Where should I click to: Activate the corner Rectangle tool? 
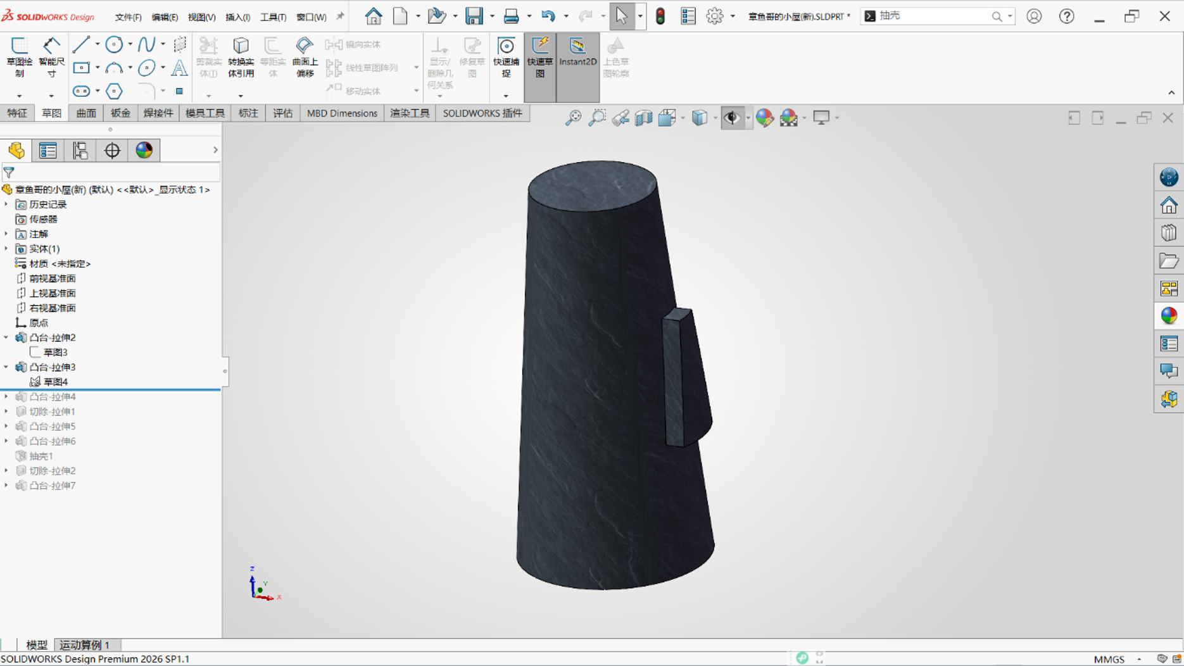(81, 68)
